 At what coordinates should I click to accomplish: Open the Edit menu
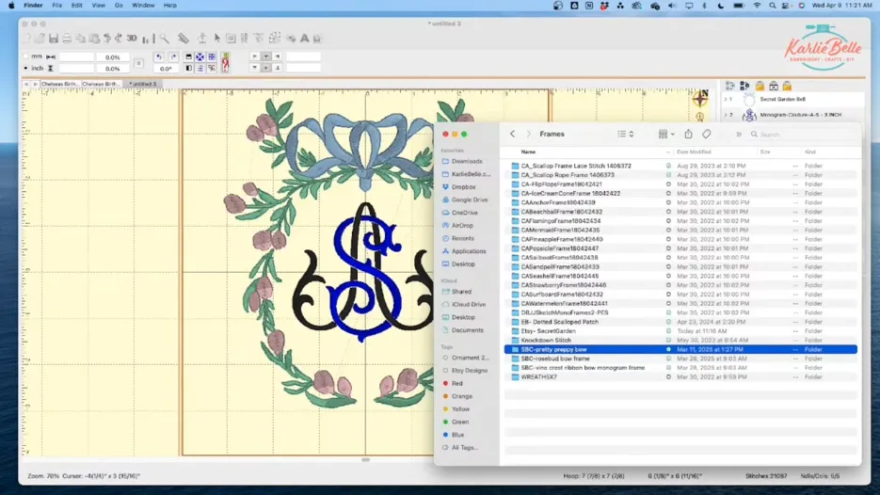76,5
